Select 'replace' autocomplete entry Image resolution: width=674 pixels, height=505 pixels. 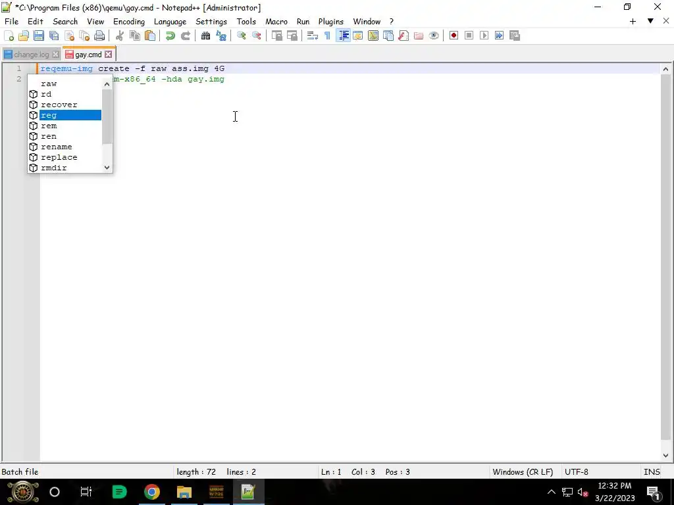click(65, 157)
